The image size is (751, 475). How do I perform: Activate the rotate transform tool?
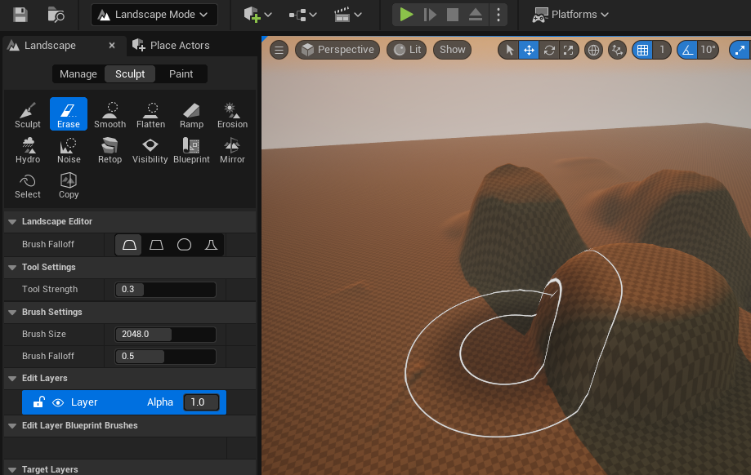point(549,50)
